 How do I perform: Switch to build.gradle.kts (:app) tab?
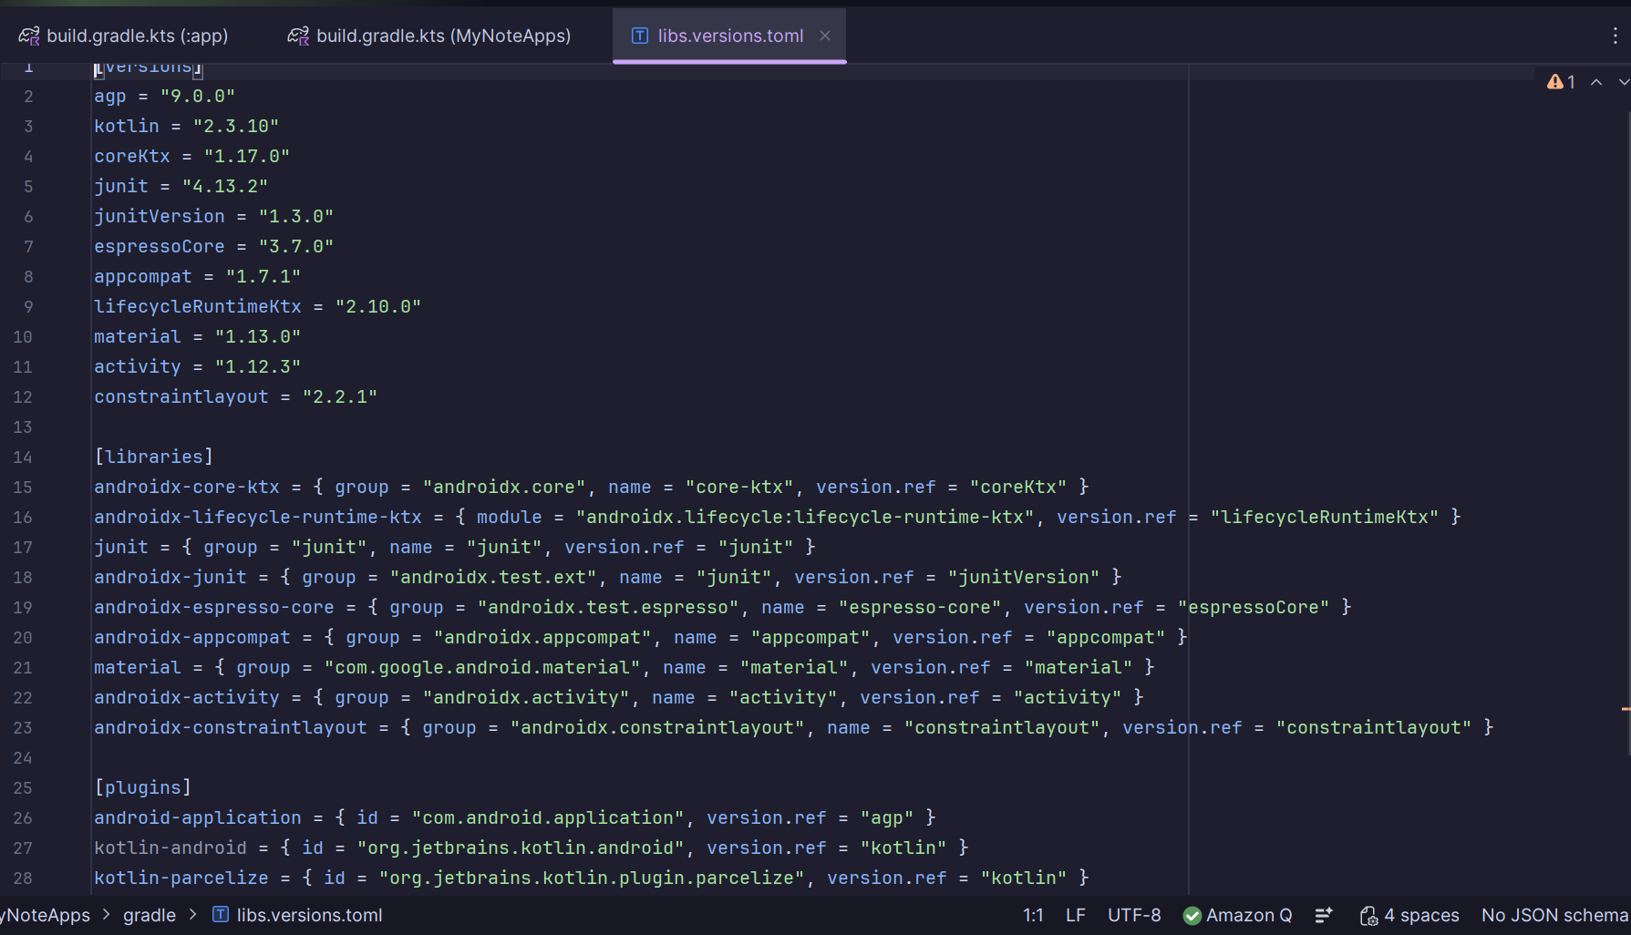tap(137, 36)
